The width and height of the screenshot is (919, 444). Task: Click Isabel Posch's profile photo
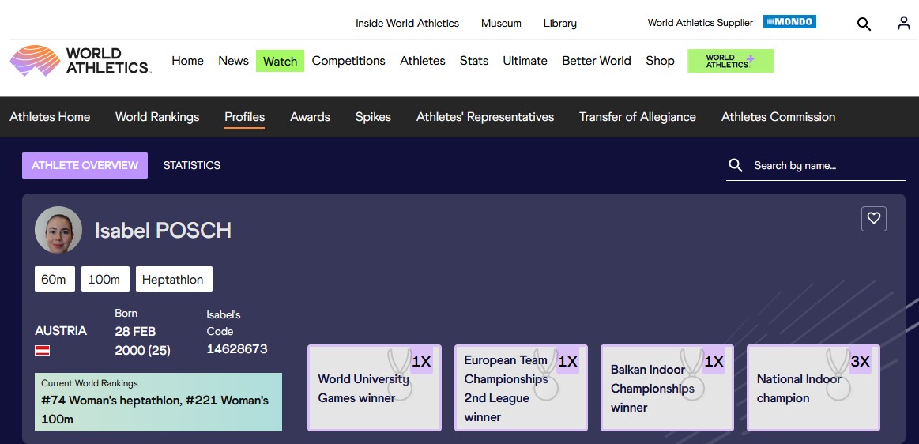click(x=58, y=230)
